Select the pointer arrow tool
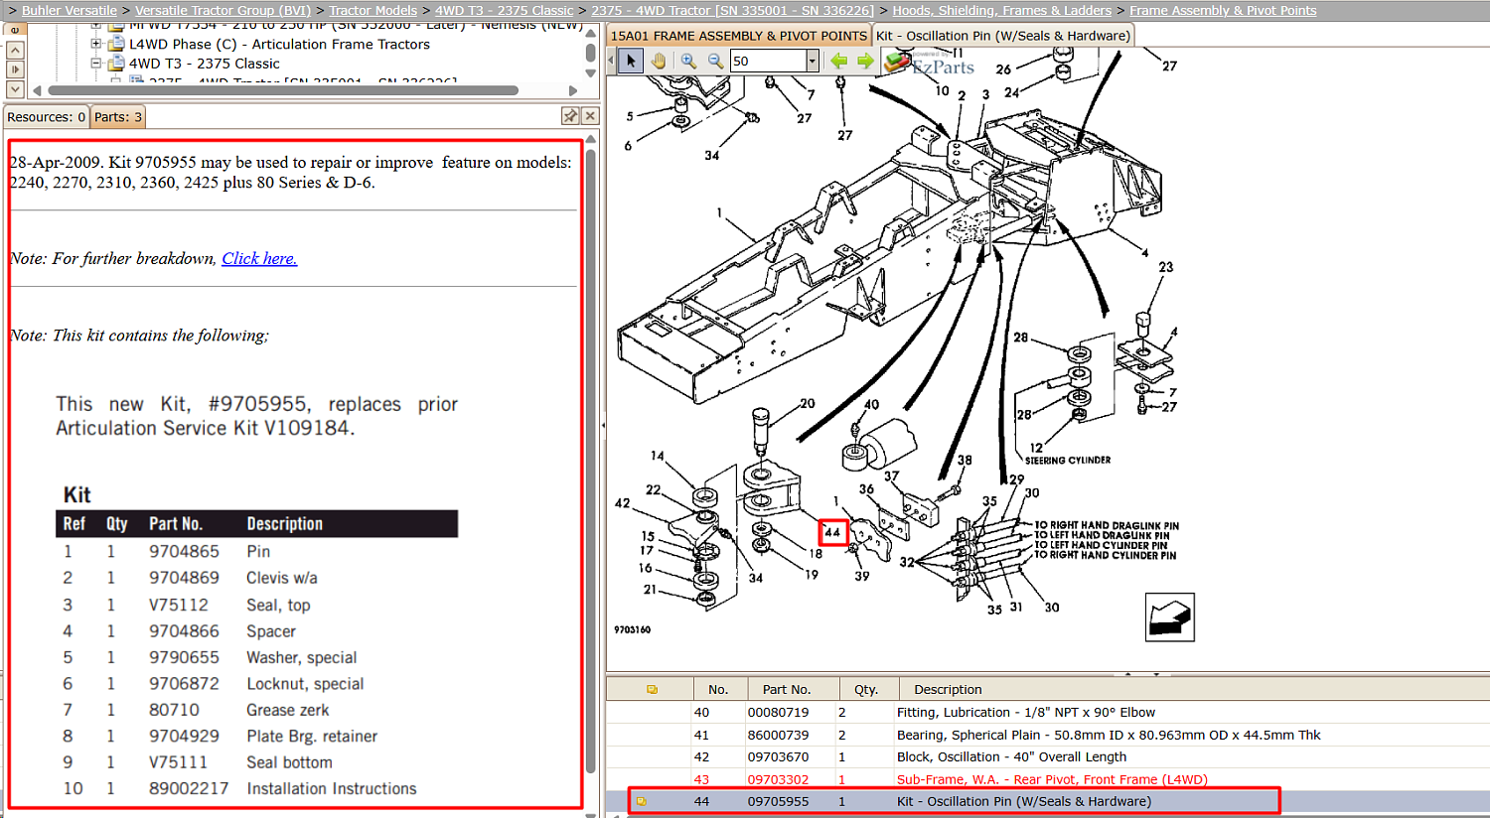The height and width of the screenshot is (818, 1490). (631, 62)
